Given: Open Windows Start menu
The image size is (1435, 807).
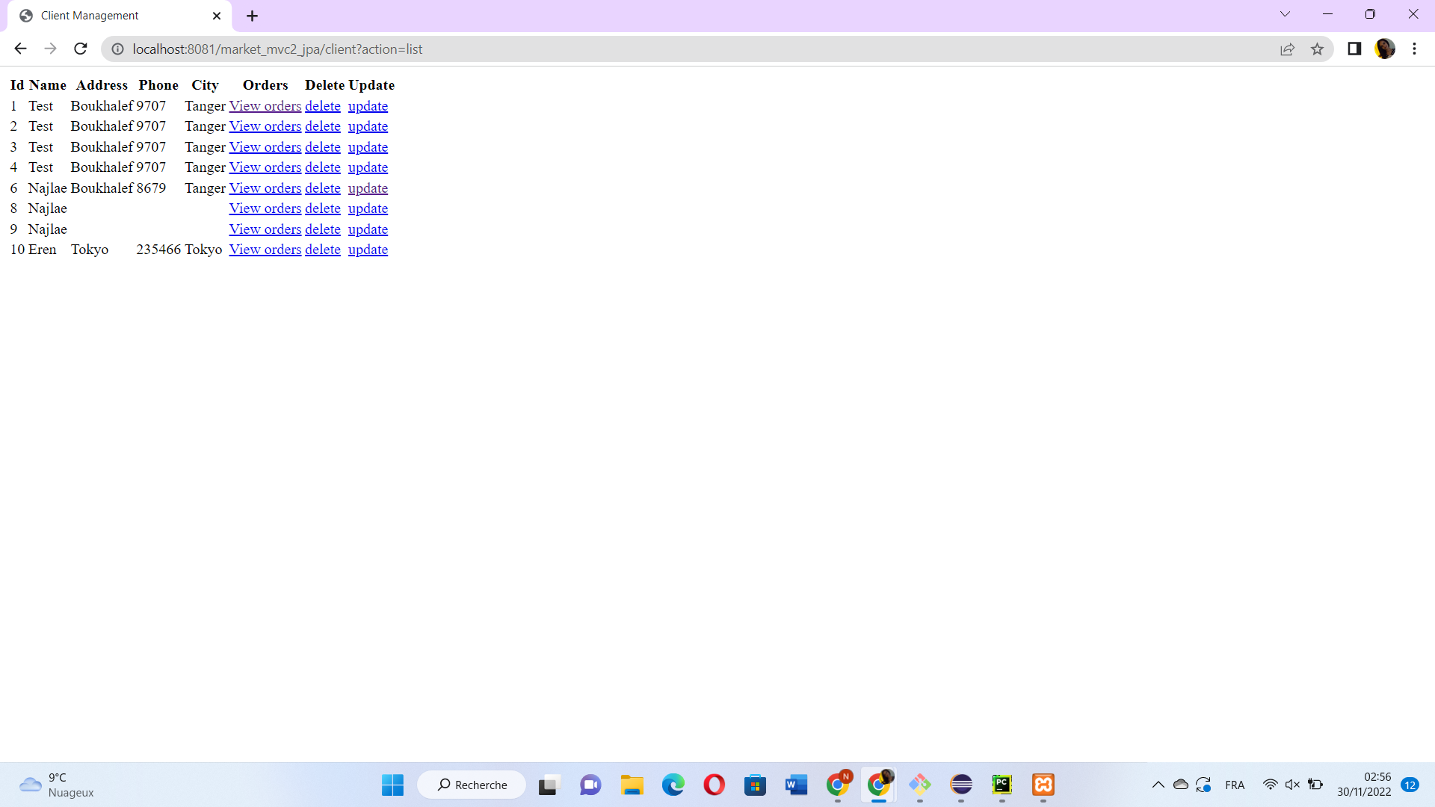Looking at the screenshot, I should click(x=392, y=785).
